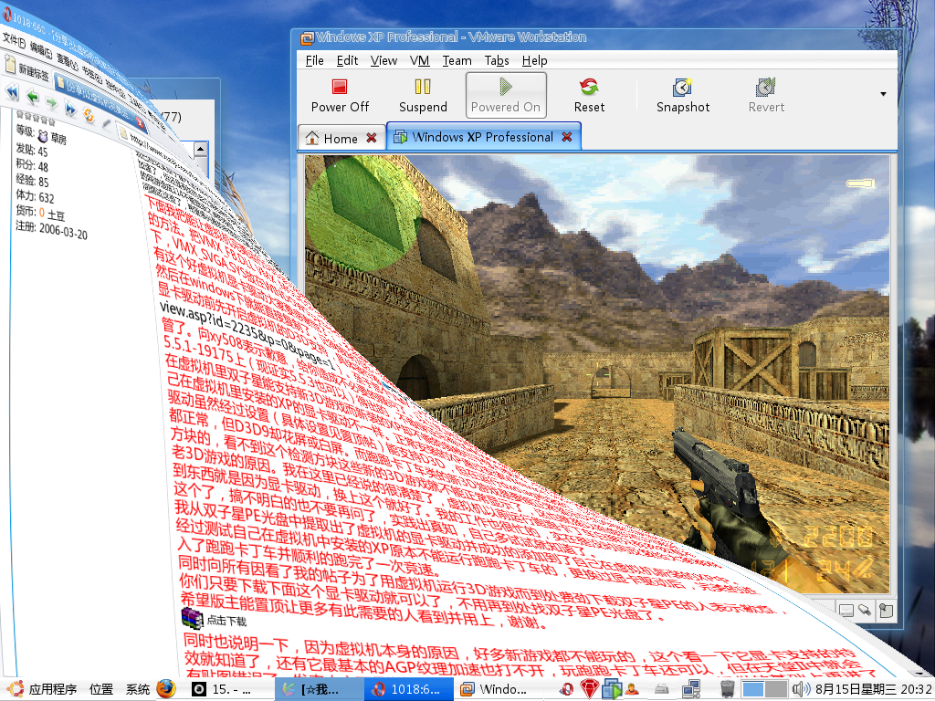This screenshot has width=935, height=701.
Task: Click the network monitor tray icon
Action: [x=691, y=689]
